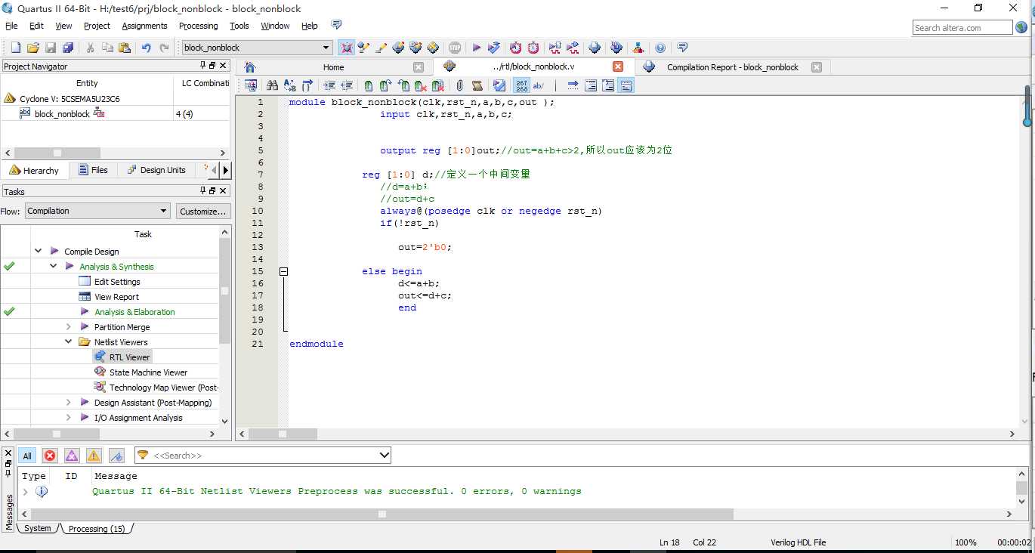The image size is (1035, 553).
Task: Select the Processing (15) messages tab
Action: tap(97, 528)
